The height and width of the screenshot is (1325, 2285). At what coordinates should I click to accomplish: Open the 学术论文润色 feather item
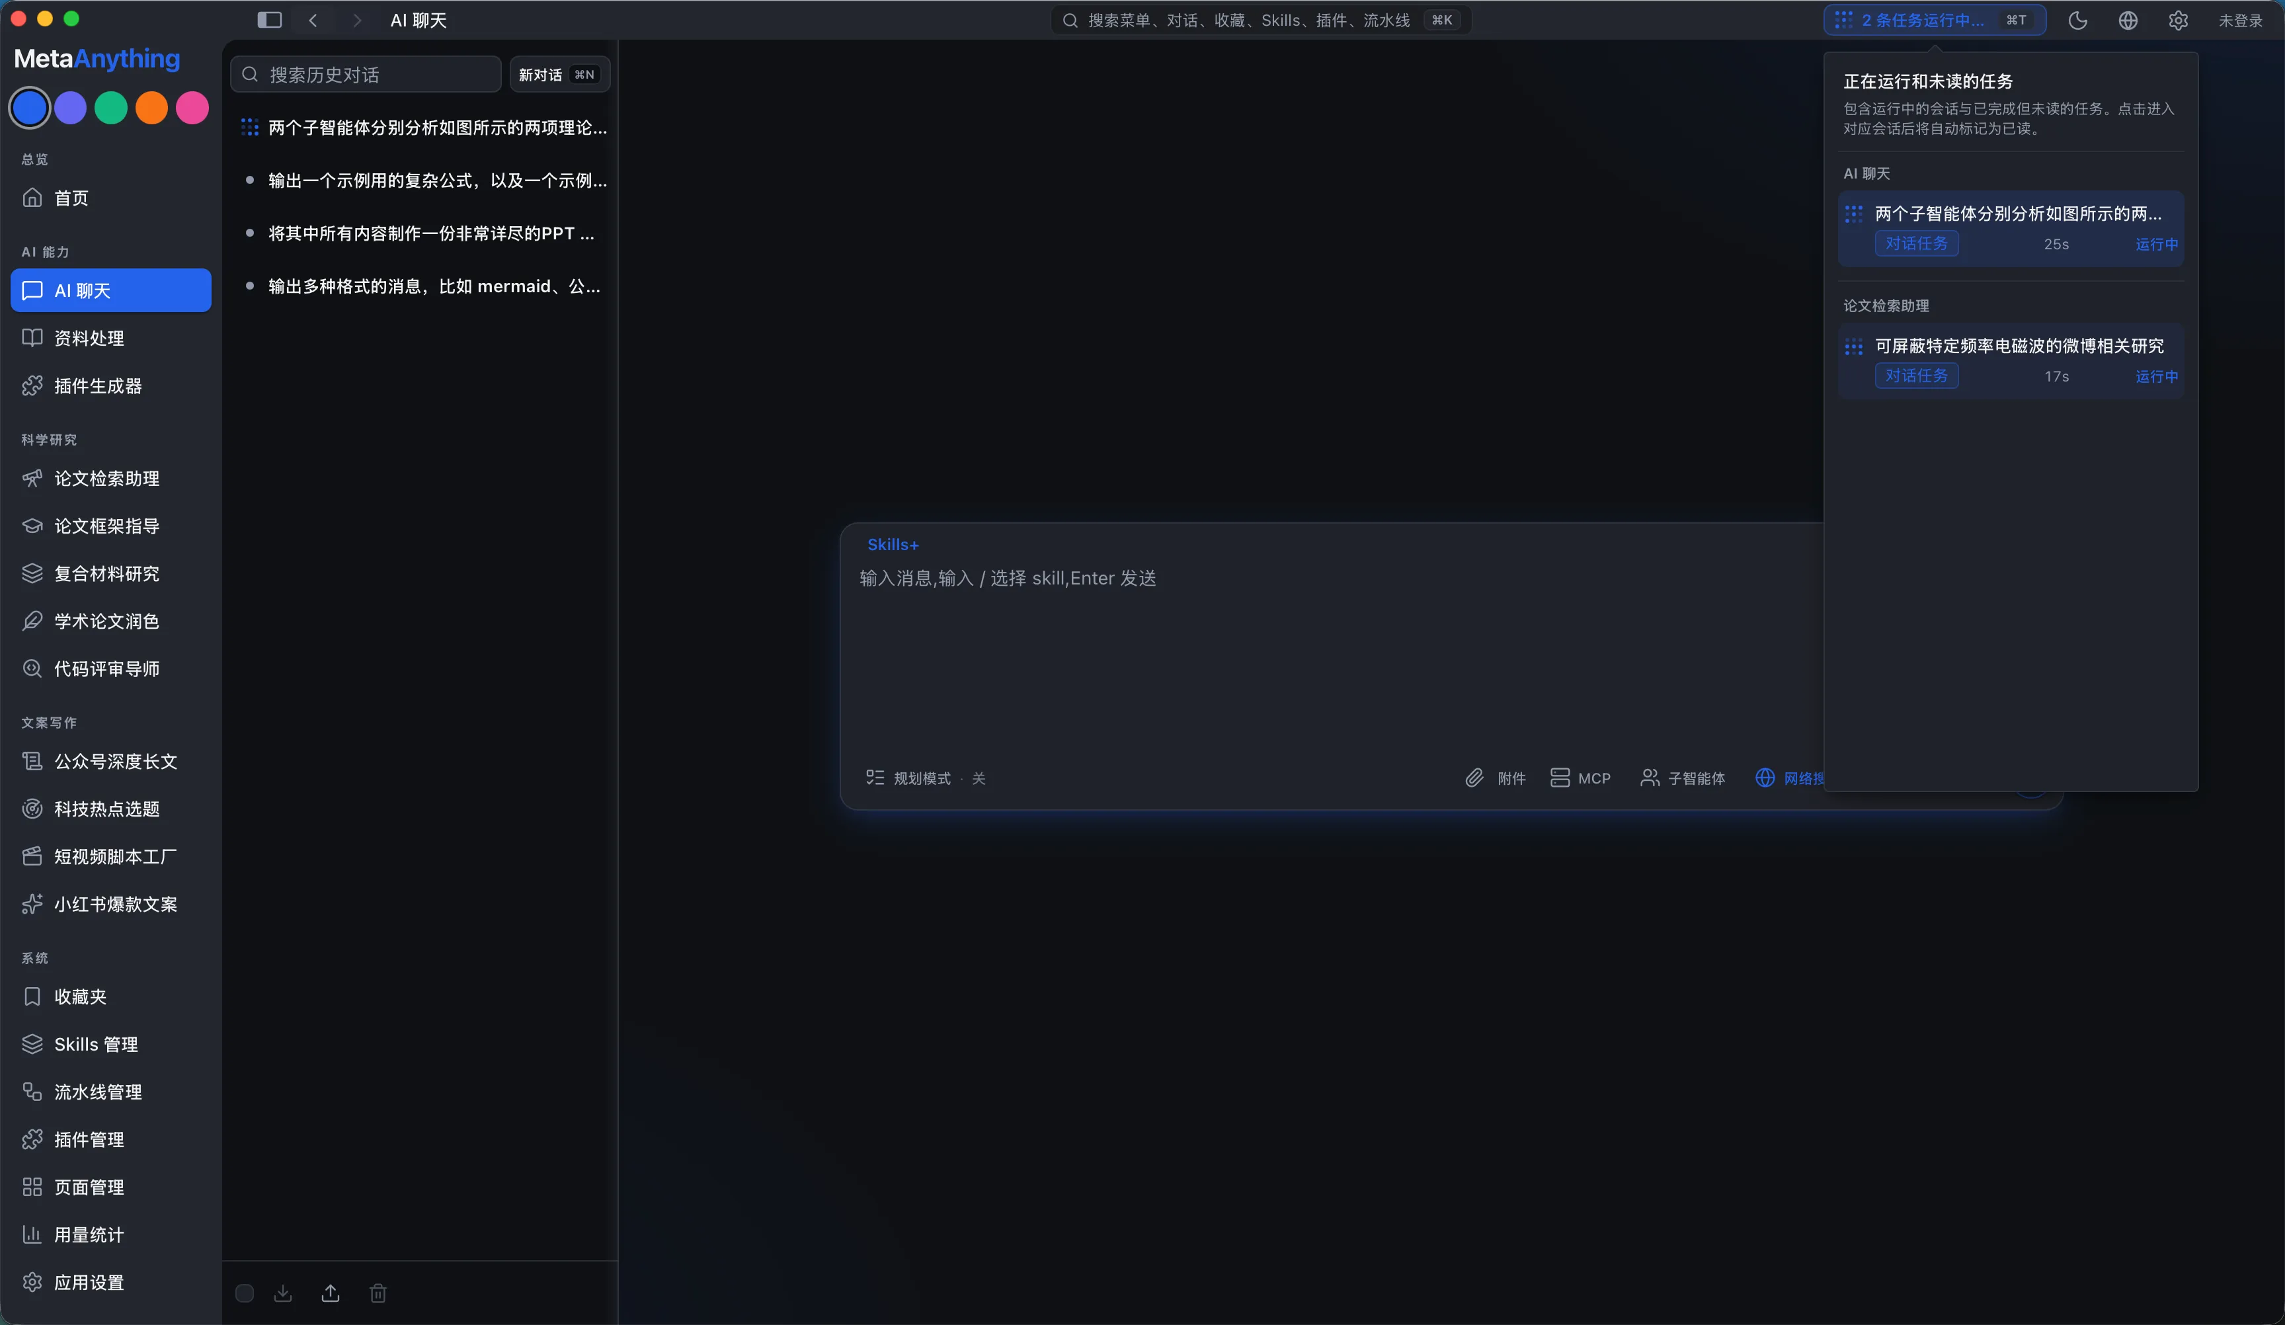click(x=110, y=622)
